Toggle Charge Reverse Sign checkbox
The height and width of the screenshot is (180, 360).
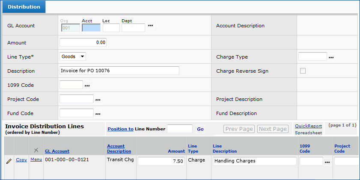click(x=303, y=71)
